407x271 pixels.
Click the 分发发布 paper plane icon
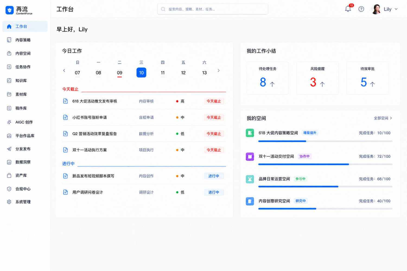(x=9, y=149)
